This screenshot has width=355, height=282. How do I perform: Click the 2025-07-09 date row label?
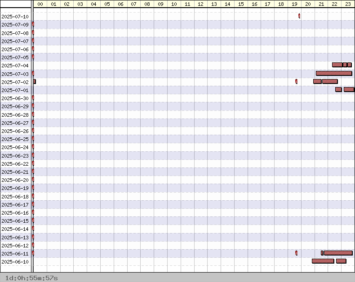coord(15,25)
